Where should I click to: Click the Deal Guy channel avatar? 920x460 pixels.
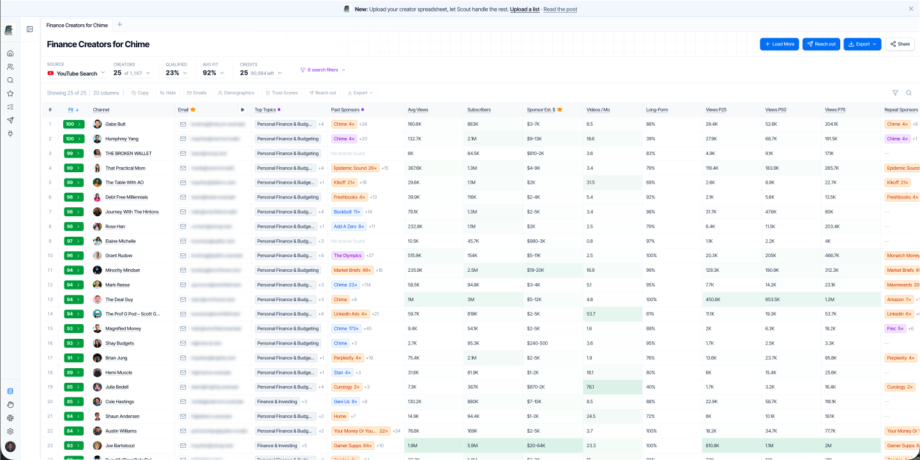point(97,299)
